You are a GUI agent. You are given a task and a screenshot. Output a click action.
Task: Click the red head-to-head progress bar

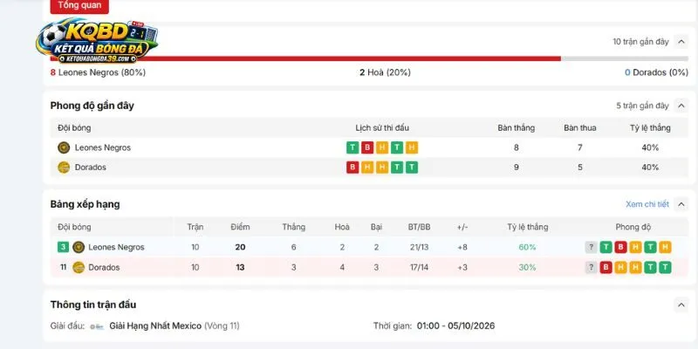pyautogui.click(x=305, y=58)
